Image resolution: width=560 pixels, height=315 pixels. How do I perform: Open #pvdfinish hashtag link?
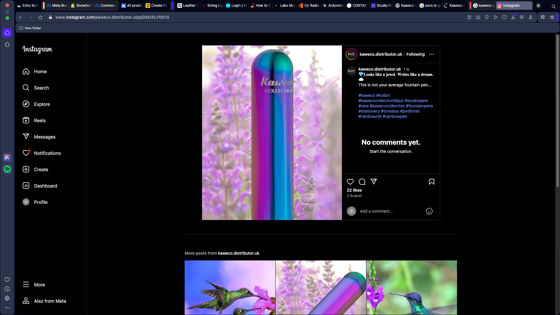click(410, 111)
